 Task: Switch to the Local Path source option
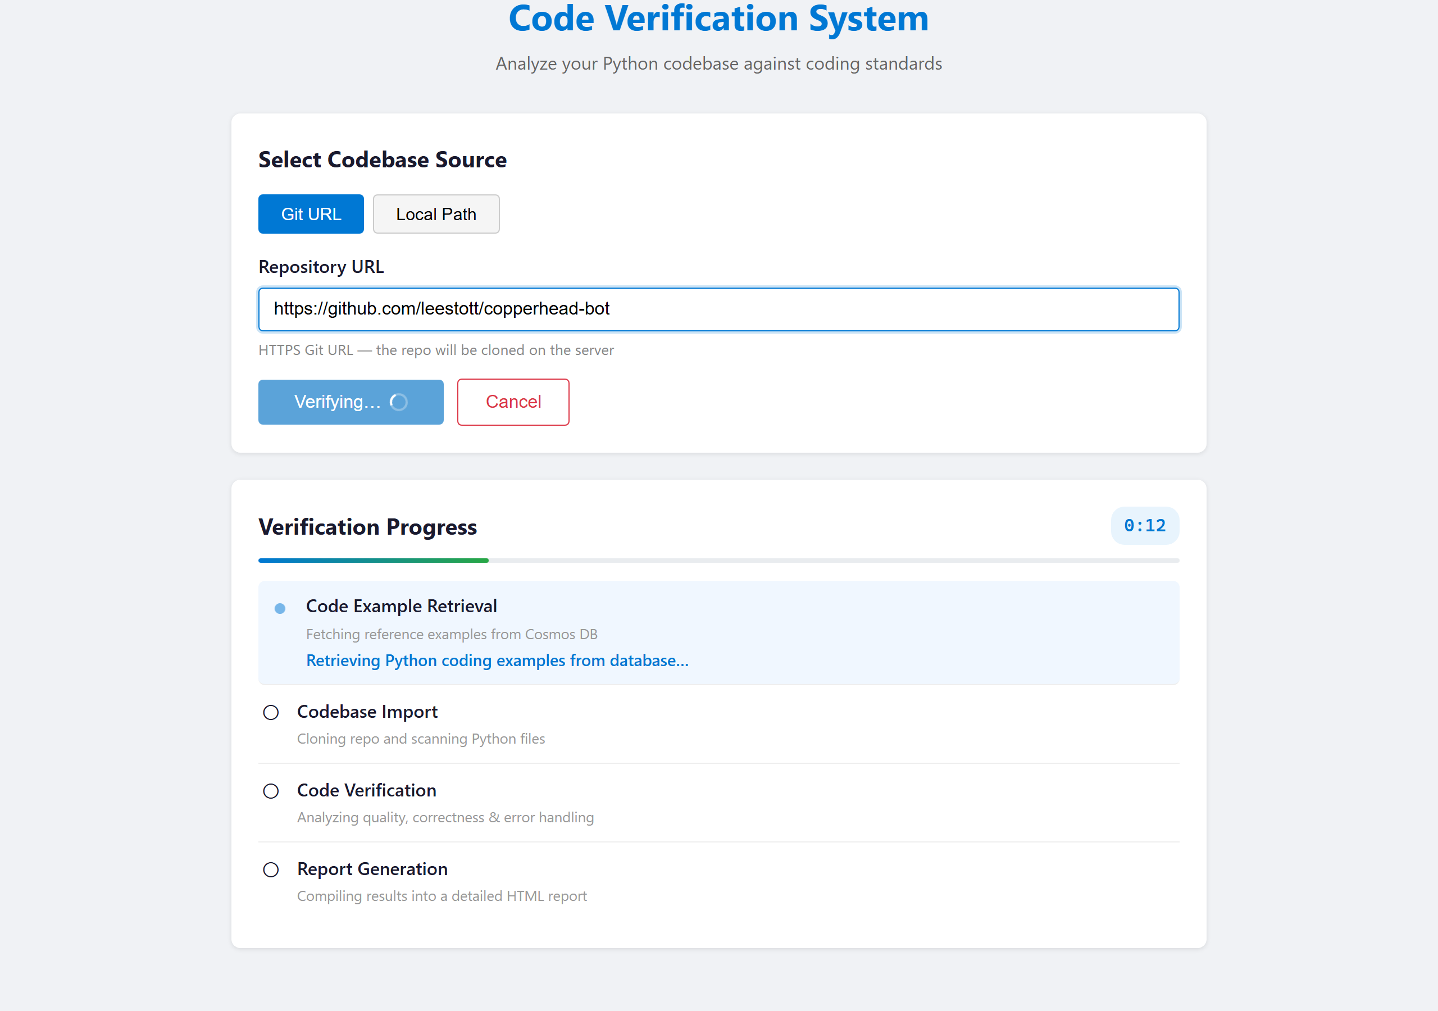click(x=436, y=213)
